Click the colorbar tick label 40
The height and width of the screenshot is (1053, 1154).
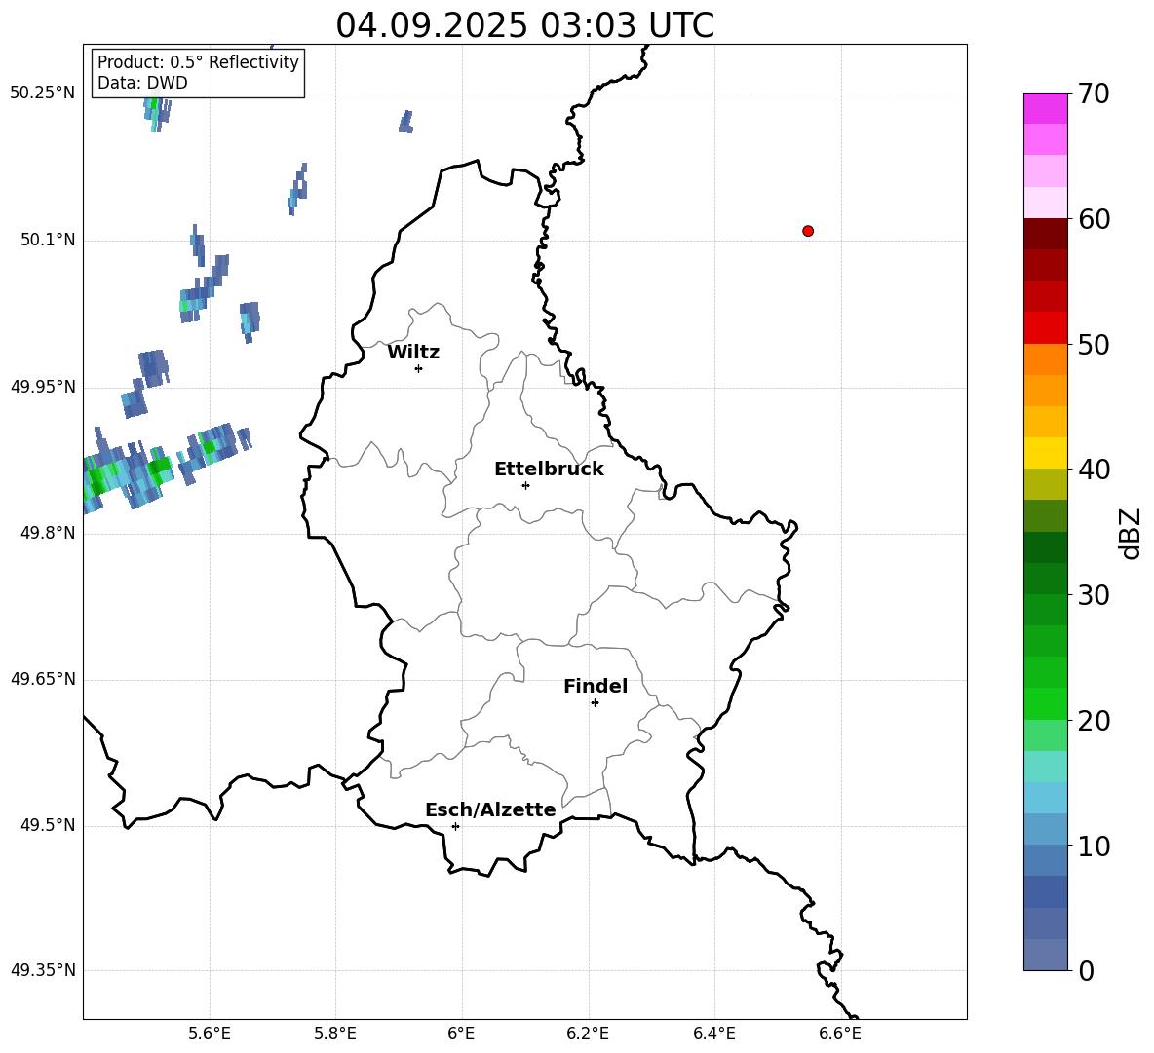click(1094, 470)
